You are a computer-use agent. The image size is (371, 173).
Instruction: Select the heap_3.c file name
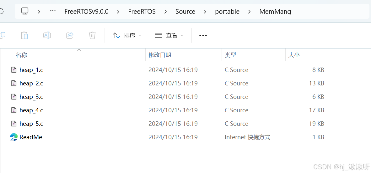tap(31, 97)
